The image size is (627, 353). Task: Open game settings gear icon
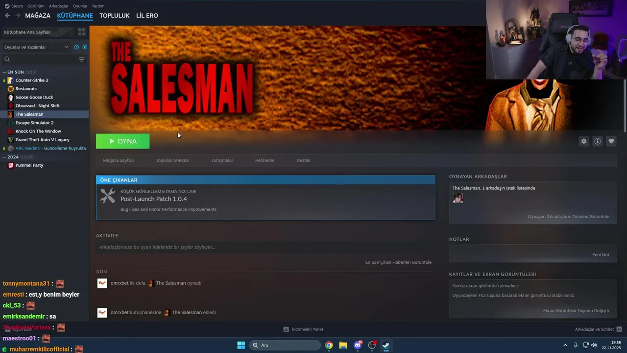pos(583,141)
